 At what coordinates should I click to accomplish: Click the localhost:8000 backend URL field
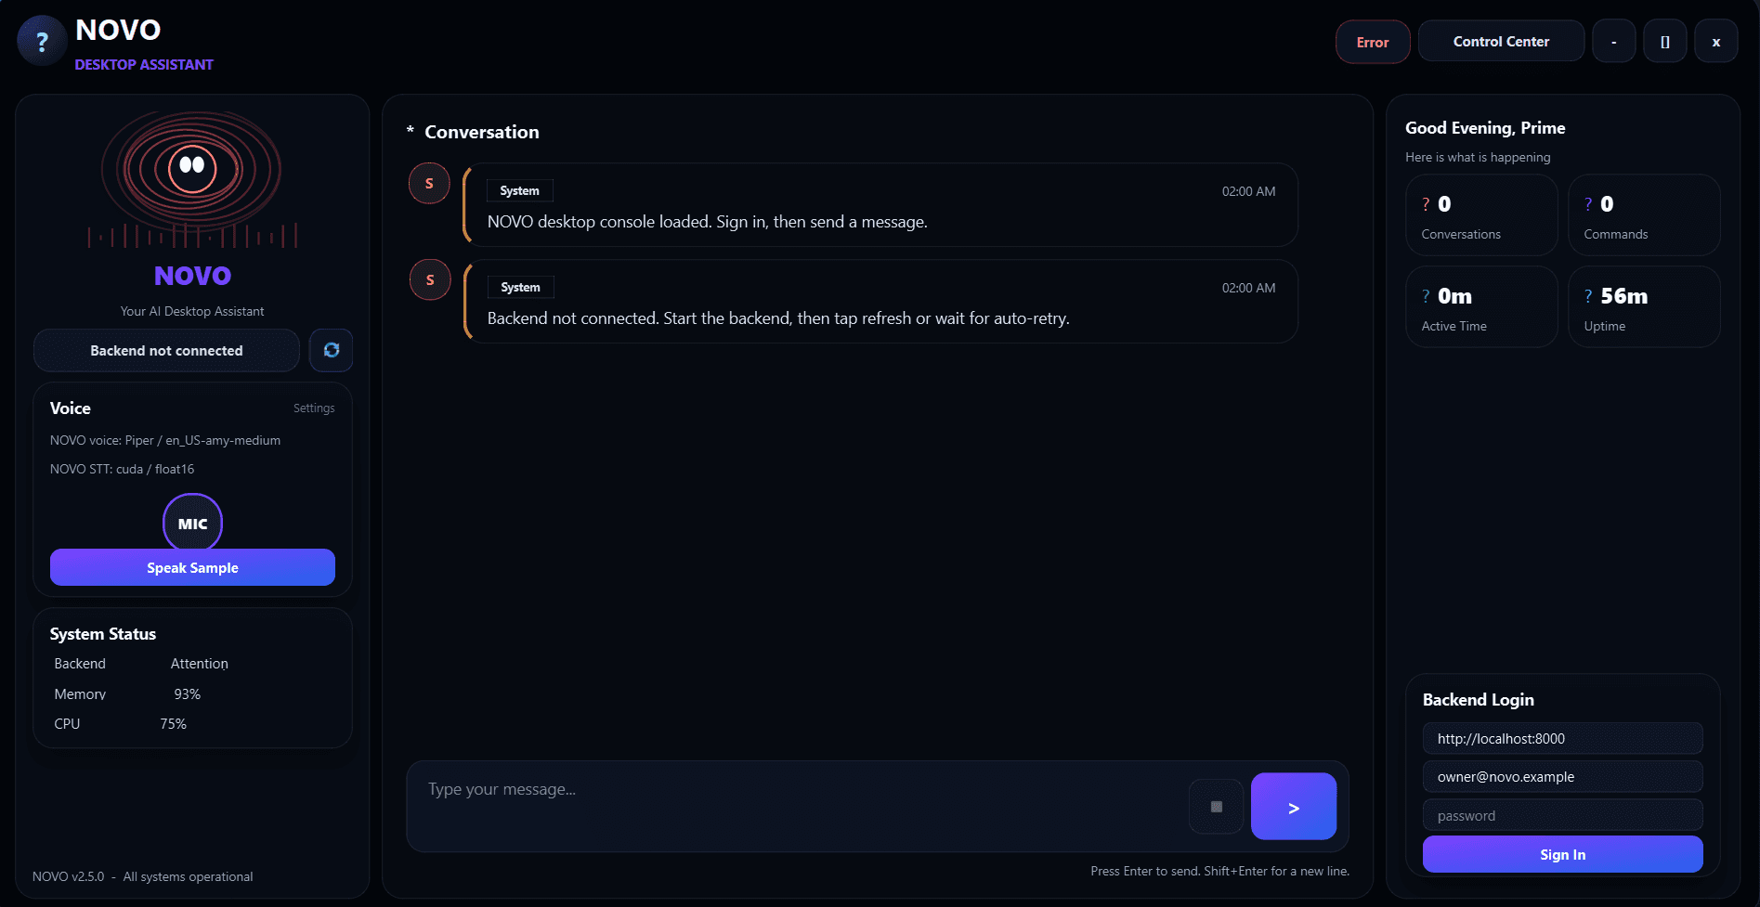(1562, 739)
